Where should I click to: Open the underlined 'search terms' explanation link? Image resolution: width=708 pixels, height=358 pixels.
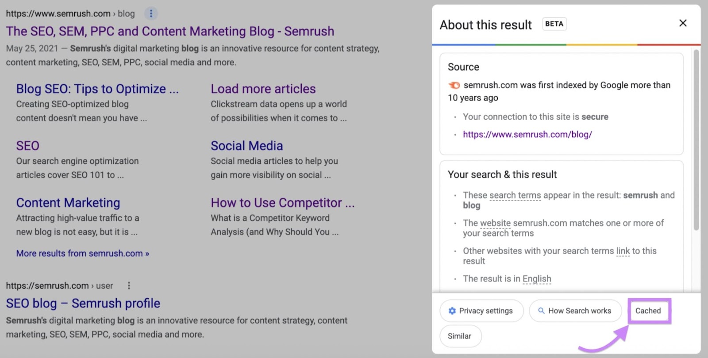[x=516, y=195]
